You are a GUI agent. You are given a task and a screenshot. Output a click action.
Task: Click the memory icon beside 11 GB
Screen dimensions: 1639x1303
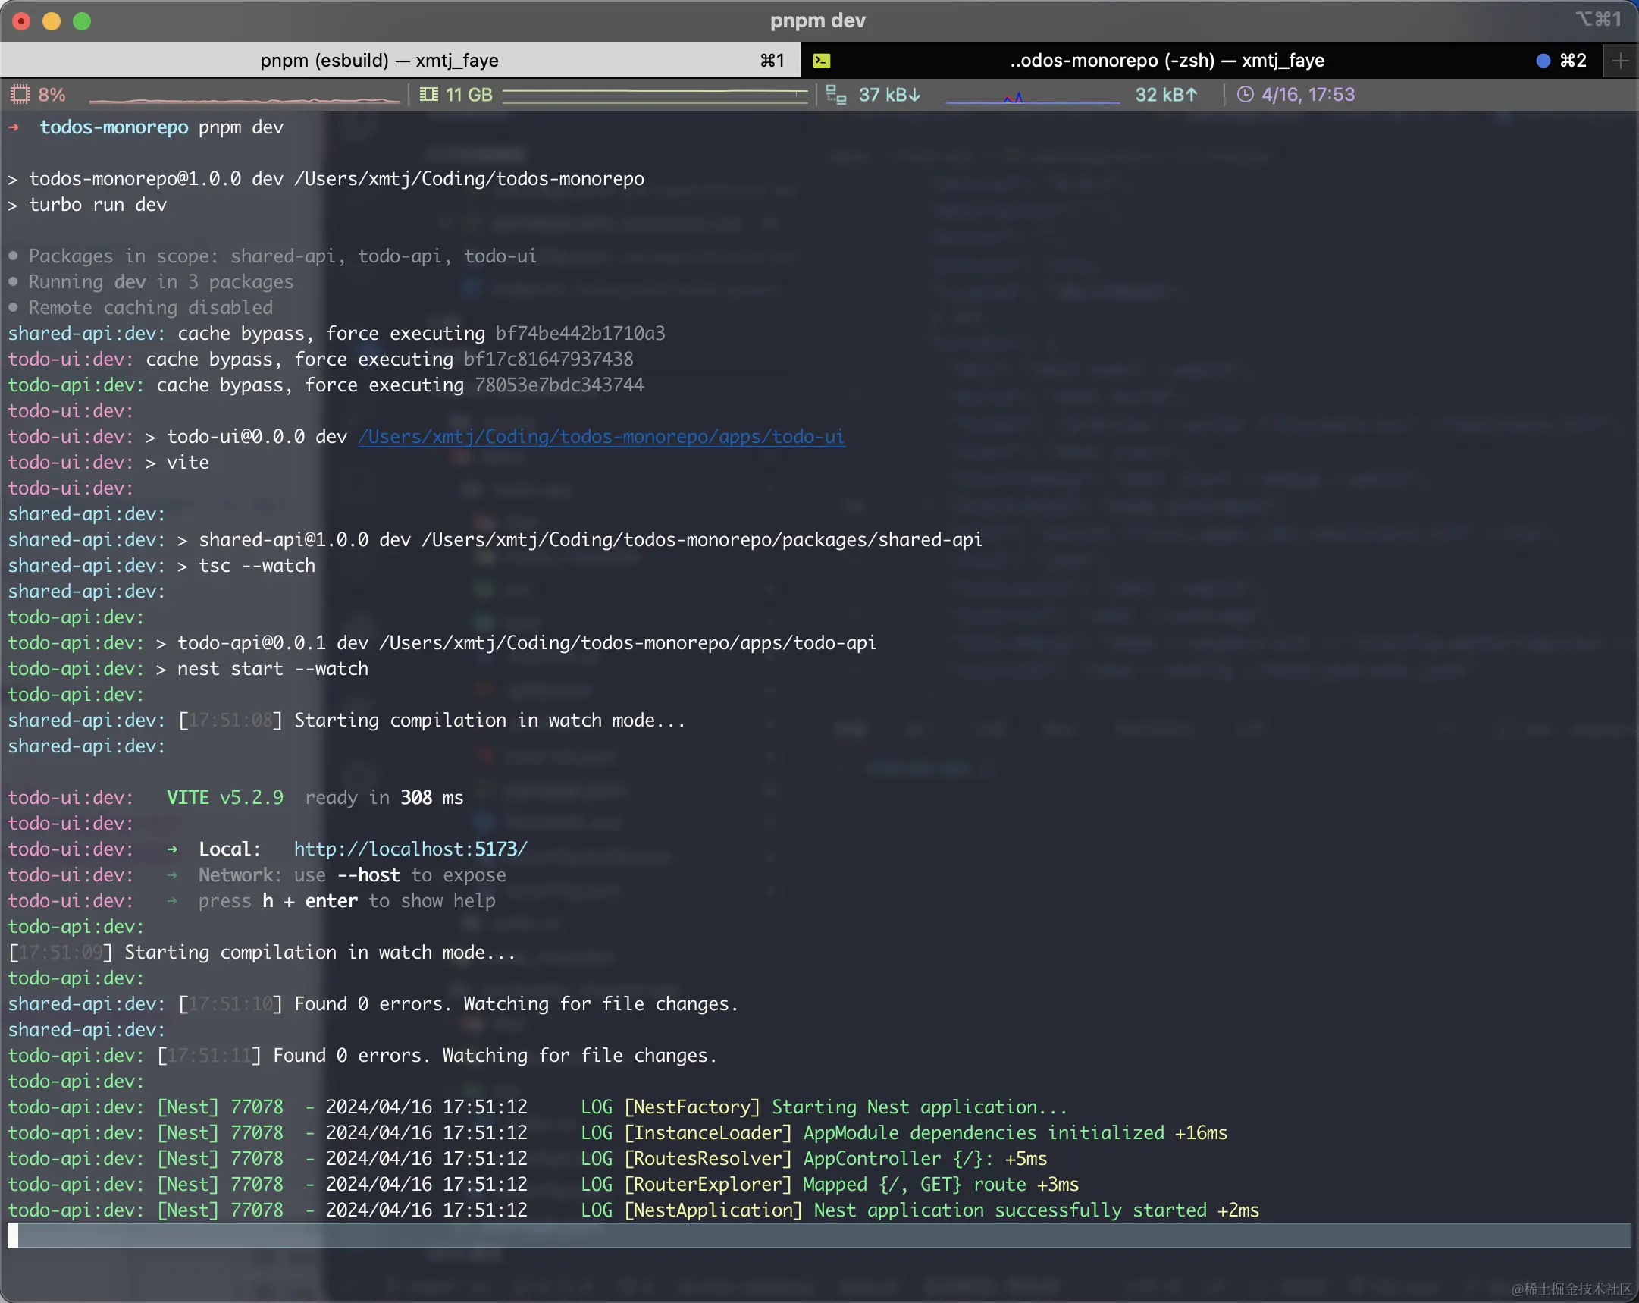tap(429, 94)
